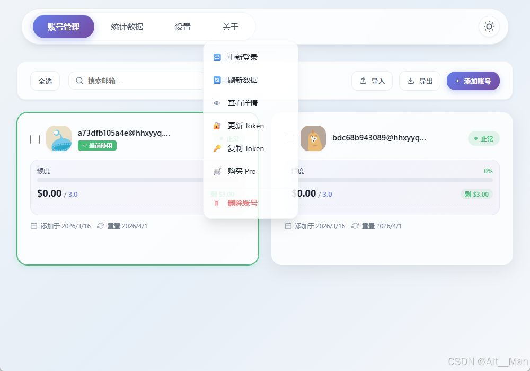Select 重新登录 in the dropdown menu
The width and height of the screenshot is (530, 371).
pyautogui.click(x=242, y=57)
